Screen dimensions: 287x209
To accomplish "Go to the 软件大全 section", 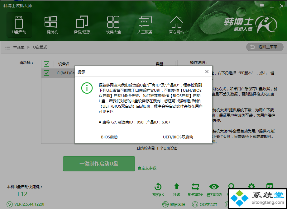I will [113, 25].
